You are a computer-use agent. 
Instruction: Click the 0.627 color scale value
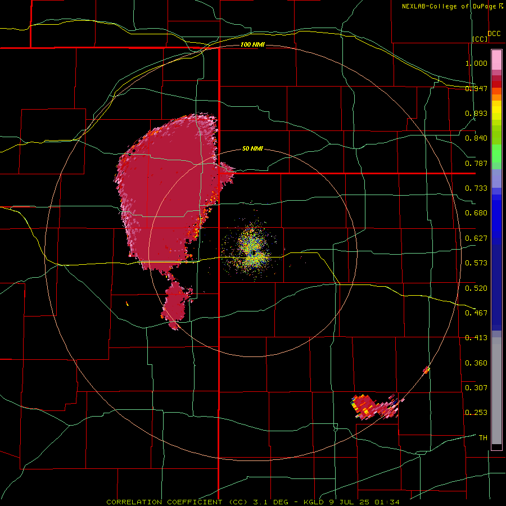[x=476, y=238]
